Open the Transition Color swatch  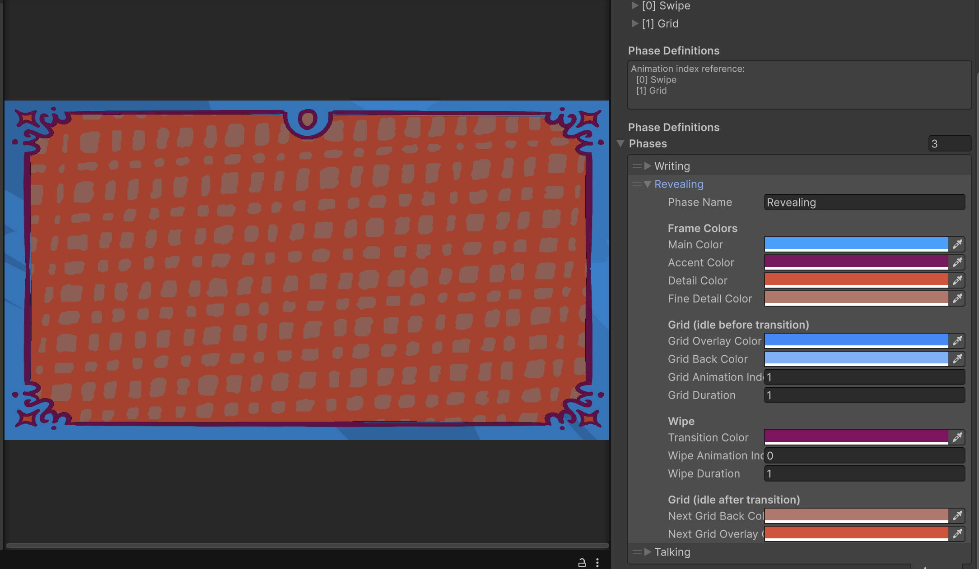coord(856,437)
